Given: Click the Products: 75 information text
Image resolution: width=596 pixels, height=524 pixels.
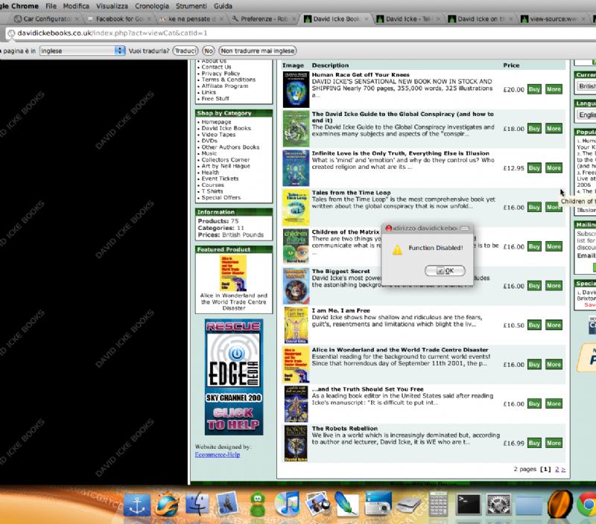Looking at the screenshot, I should click(218, 221).
